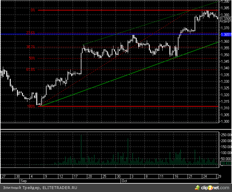The image size is (232, 192).
Task: Select the 61.8% Fibonacci level label
Action: click(x=31, y=70)
